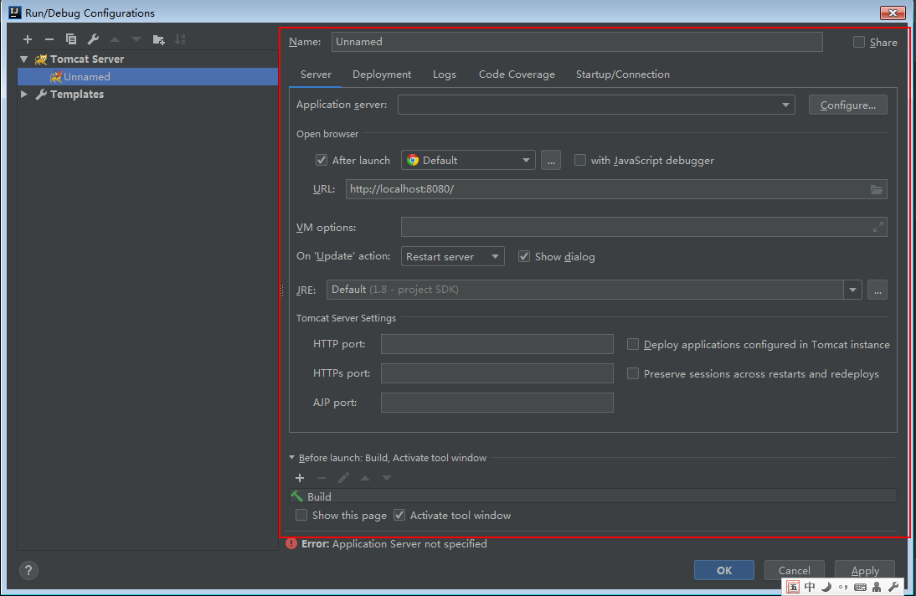Viewport: 916px width, 596px height.
Task: Click the Name input field
Action: pyautogui.click(x=577, y=42)
